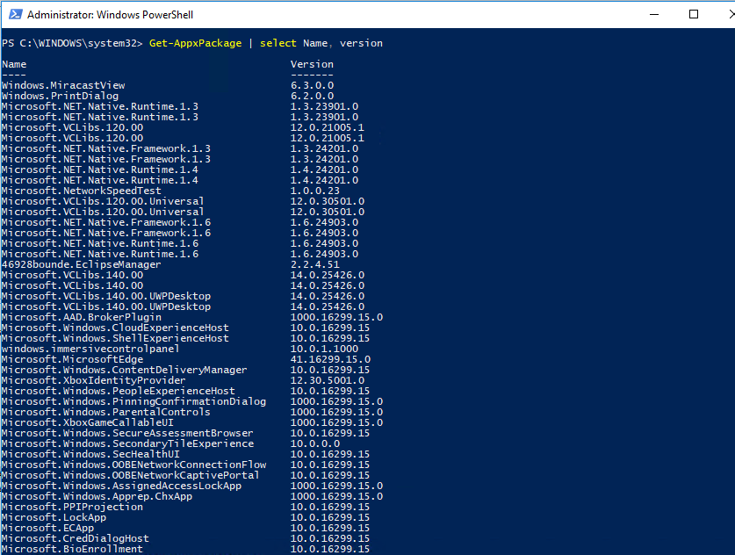Screen dimensions: 735x555
Task: Select the Microsoft.LockApp entry
Action: (54, 517)
